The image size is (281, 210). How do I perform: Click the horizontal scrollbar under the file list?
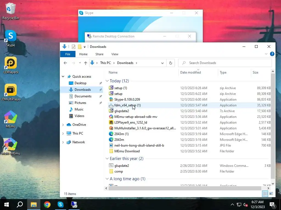[185, 188]
